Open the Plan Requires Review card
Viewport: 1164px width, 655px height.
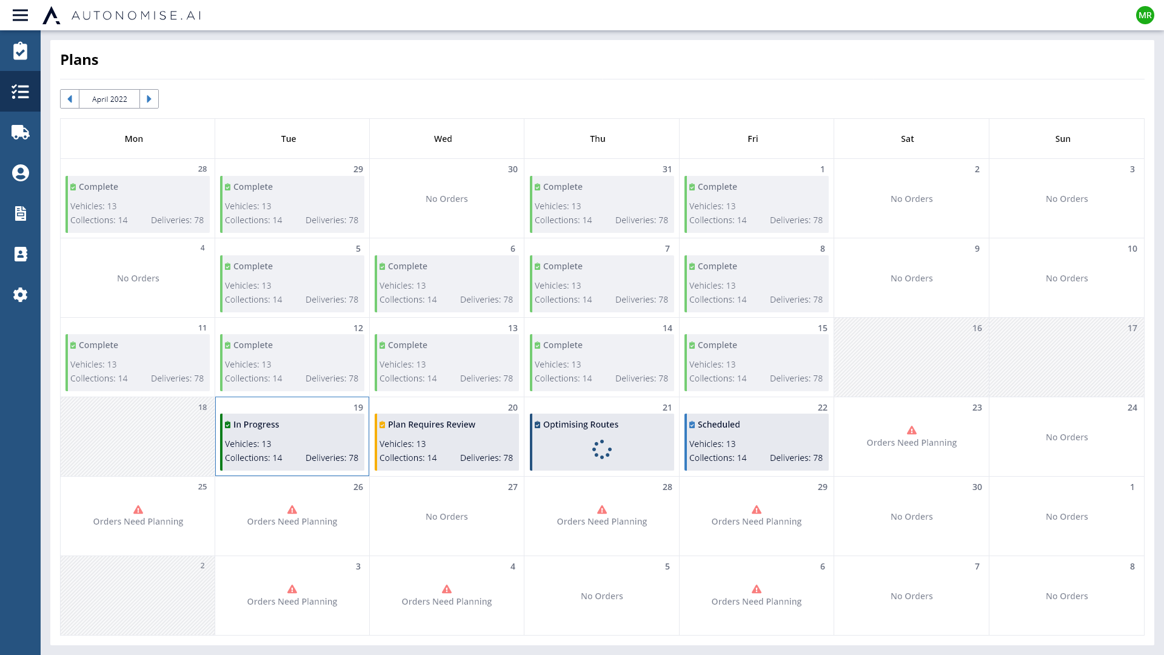click(x=446, y=442)
